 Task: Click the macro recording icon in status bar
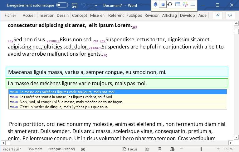83,149
